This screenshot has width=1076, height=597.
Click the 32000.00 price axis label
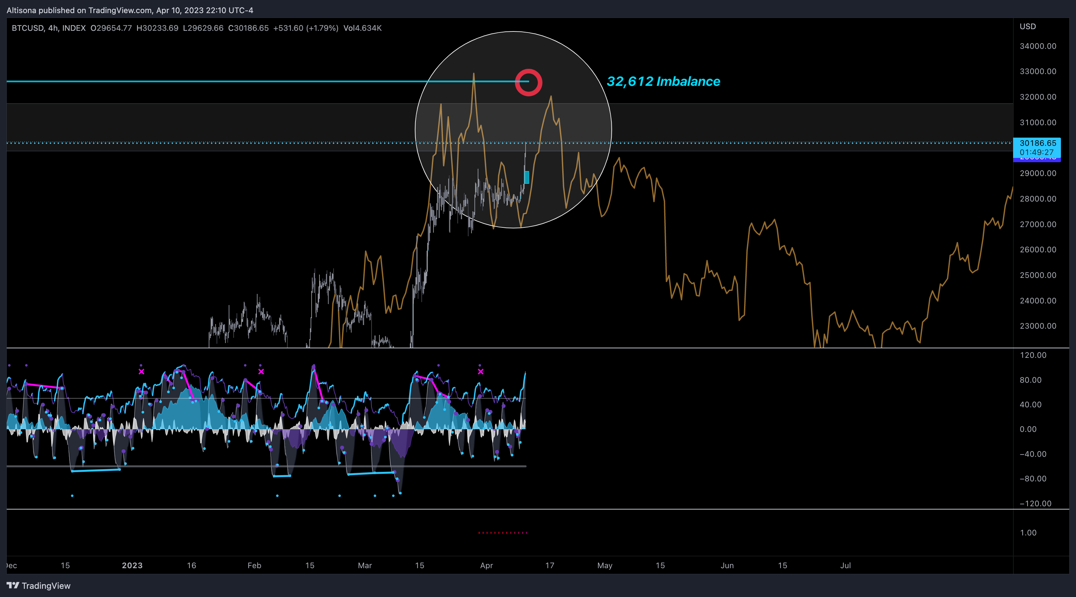1038,97
